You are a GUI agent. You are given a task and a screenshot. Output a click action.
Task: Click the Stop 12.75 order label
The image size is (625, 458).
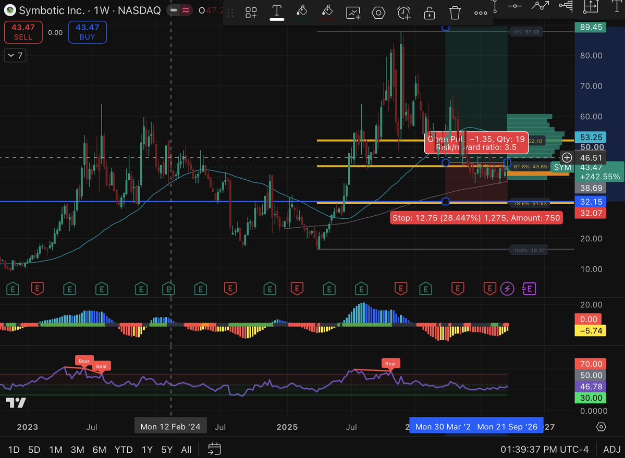476,218
